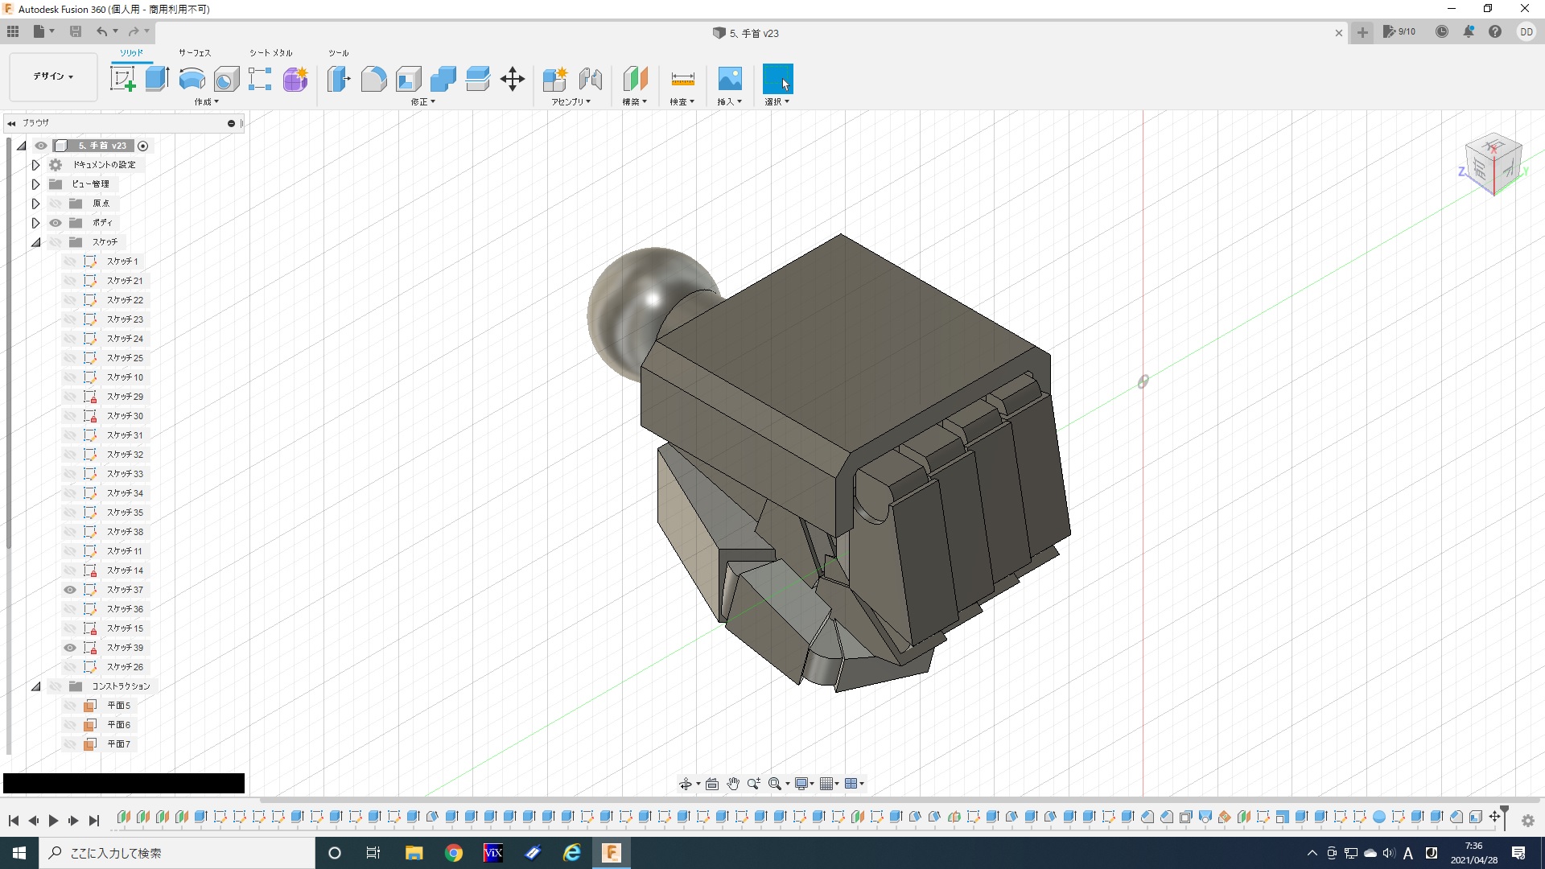Click the Fillet tool icon

pyautogui.click(x=373, y=79)
